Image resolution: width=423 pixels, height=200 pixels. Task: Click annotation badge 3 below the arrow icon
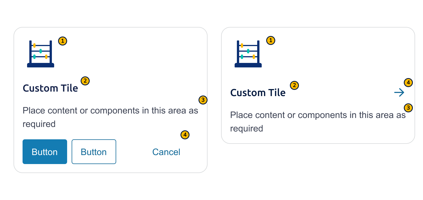[x=408, y=108]
